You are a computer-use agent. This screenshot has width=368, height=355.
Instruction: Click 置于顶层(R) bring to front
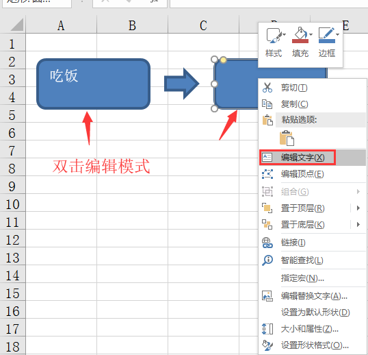tap(303, 208)
